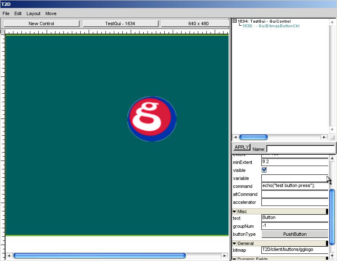Open the Edit menu
The image size is (337, 261).
(x=18, y=13)
